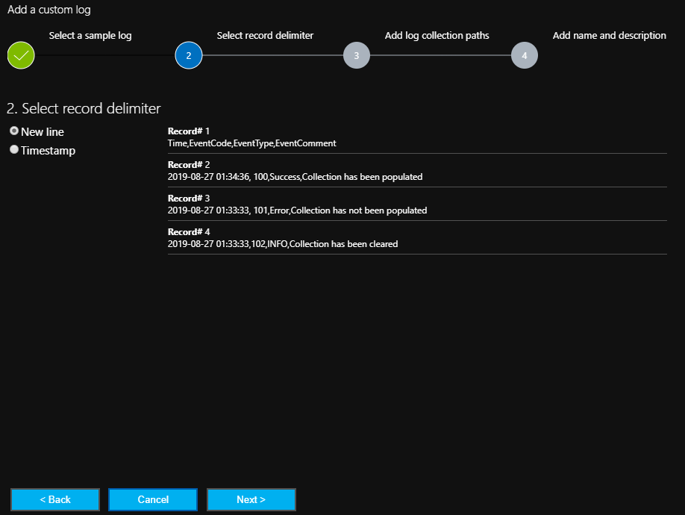685x515 pixels.
Task: Enable New line as the record delimiter
Action: pyautogui.click(x=13, y=131)
